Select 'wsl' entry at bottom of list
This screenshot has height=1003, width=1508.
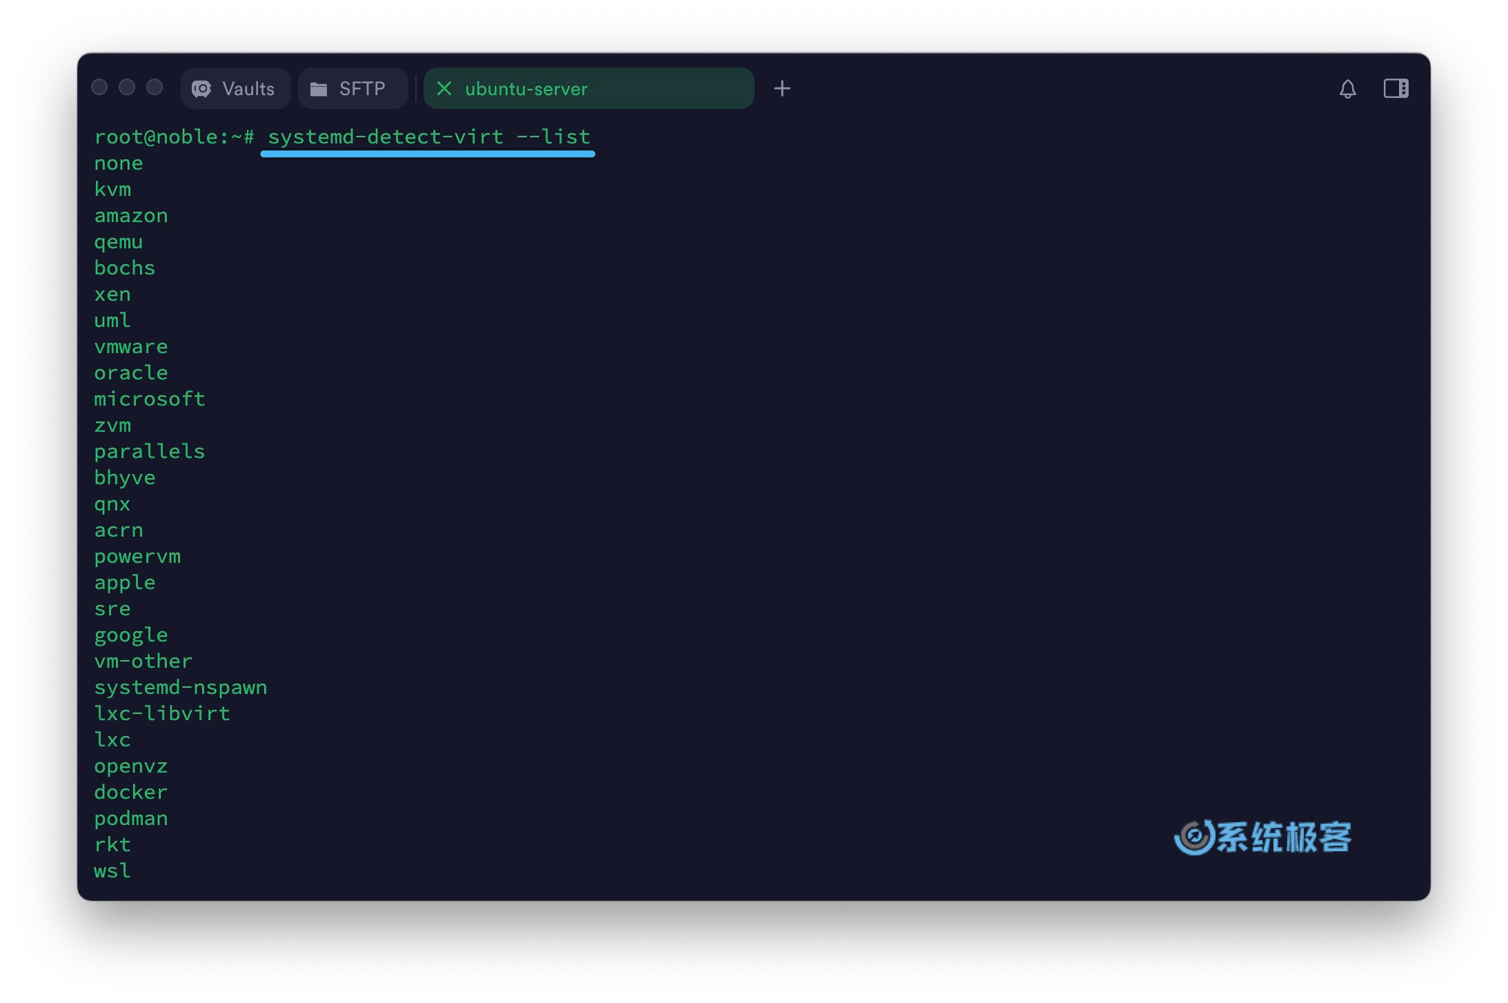[x=112, y=871]
